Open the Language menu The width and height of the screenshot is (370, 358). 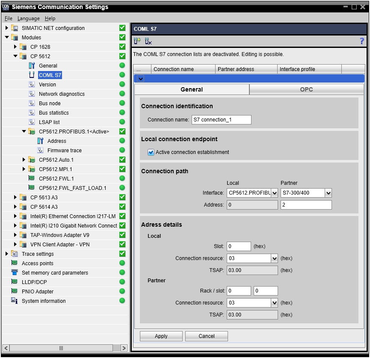click(x=29, y=18)
